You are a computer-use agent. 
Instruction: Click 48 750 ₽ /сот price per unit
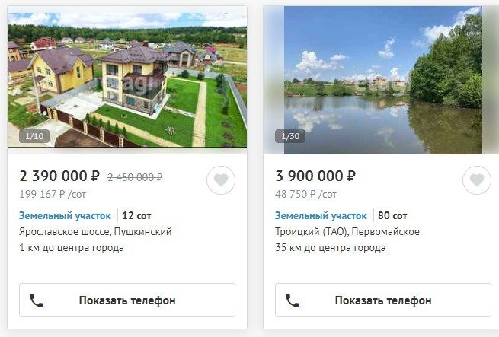[305, 194]
